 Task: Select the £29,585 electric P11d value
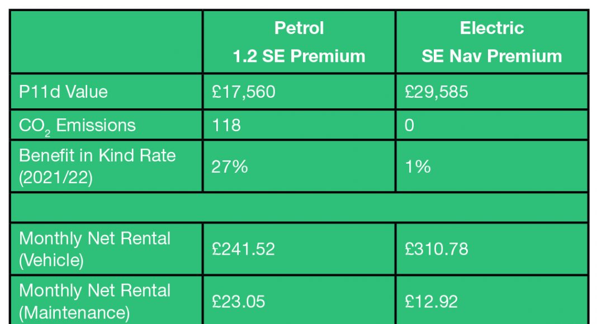(437, 92)
